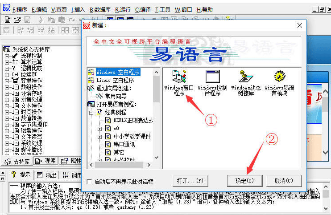Click the 易 app logo in menu bar
Screen dimensions: 331x215
click(7, 8)
